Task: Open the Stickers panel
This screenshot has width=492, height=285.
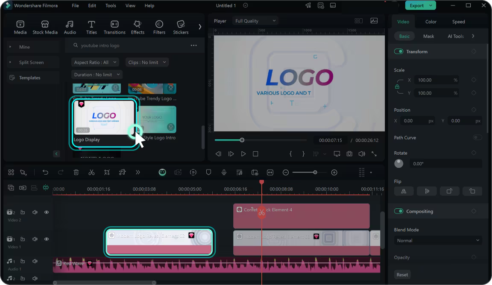Action: click(x=181, y=27)
